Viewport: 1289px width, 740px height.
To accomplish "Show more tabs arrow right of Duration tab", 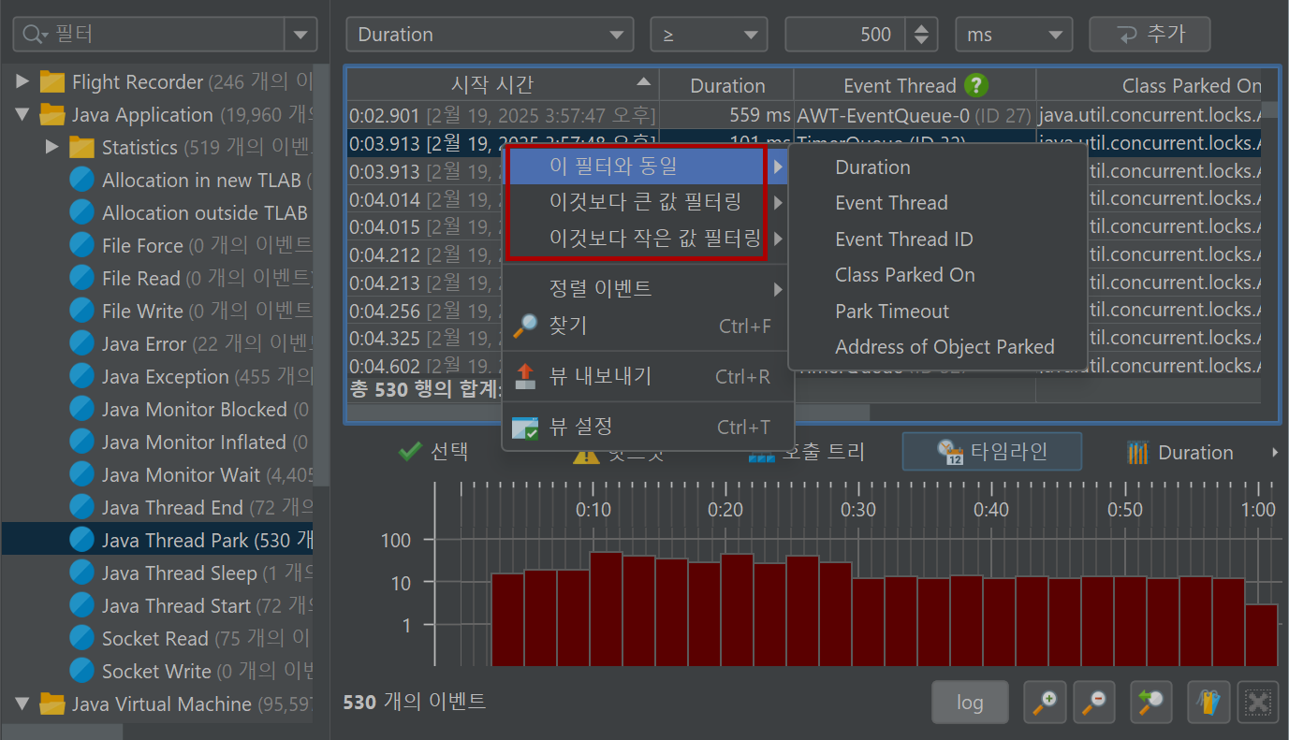I will tap(1274, 453).
